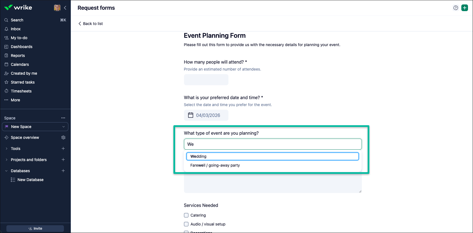Check the Catering checkbox
The image size is (473, 233).
point(186,215)
